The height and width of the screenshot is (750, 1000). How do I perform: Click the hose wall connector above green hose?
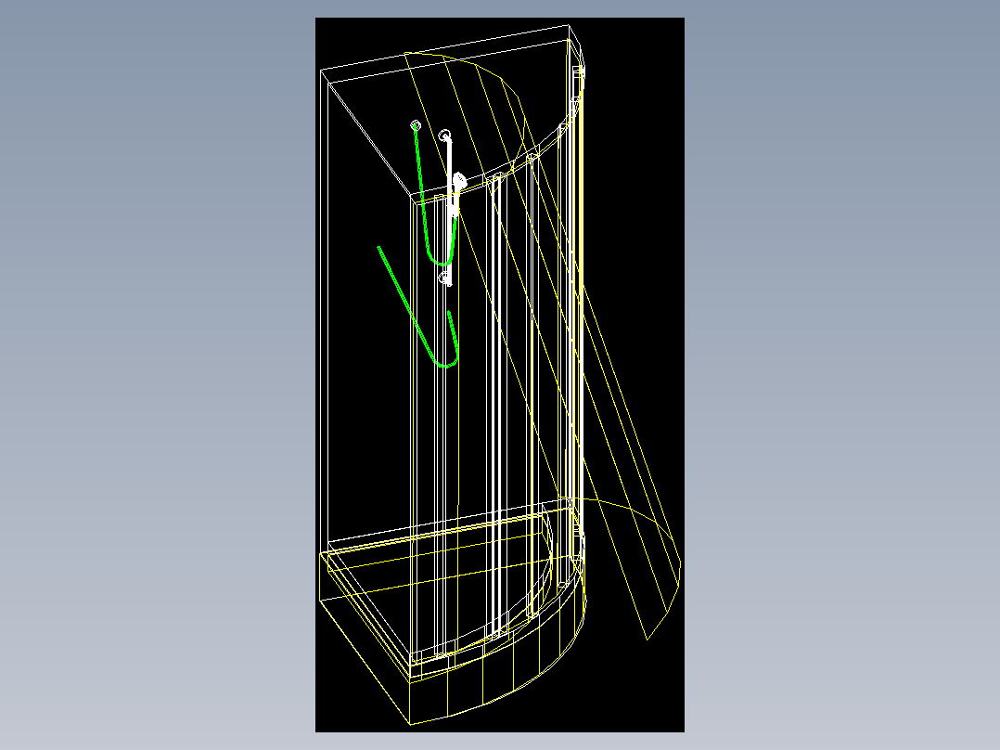(416, 125)
